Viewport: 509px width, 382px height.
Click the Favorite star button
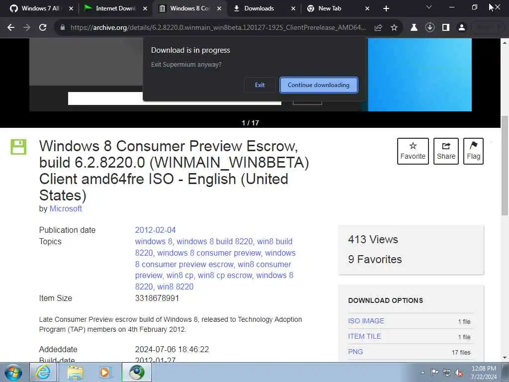[413, 151]
